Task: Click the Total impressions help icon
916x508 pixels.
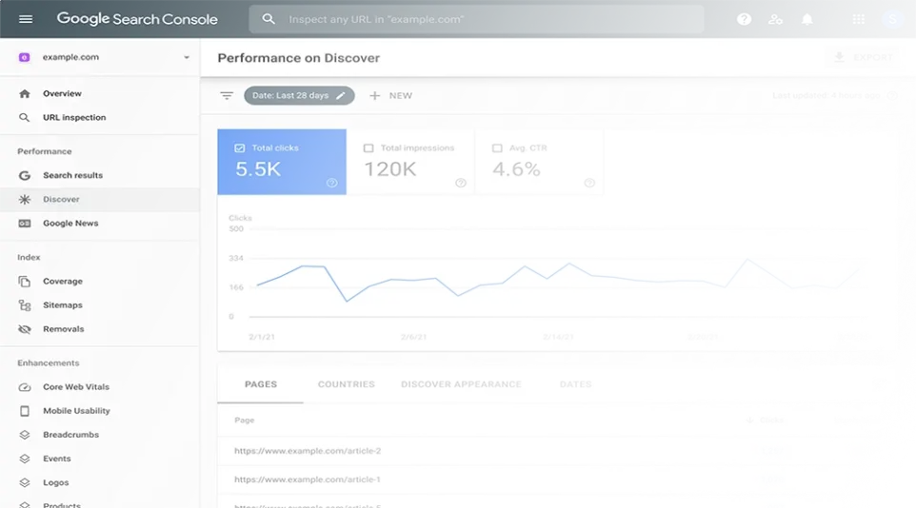Action: [x=461, y=183]
